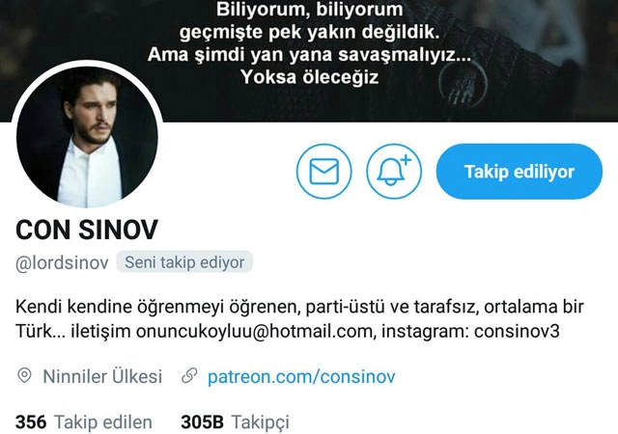View the 305B Takipçi followers list
Image resolution: width=618 pixels, height=434 pixels.
point(235,422)
